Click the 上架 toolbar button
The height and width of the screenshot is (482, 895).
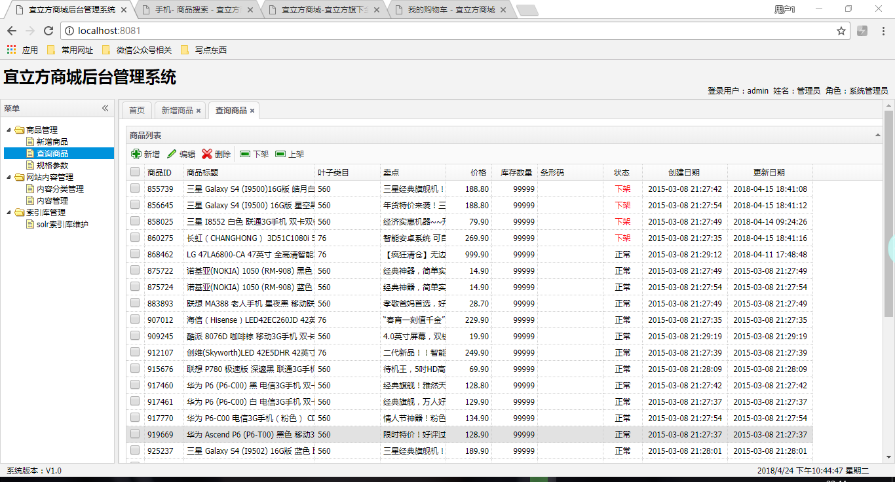[290, 154]
